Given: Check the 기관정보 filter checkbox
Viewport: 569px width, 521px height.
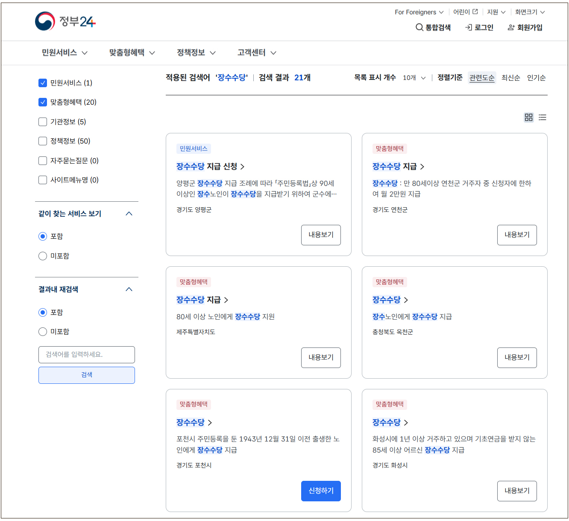Looking at the screenshot, I should click(43, 122).
